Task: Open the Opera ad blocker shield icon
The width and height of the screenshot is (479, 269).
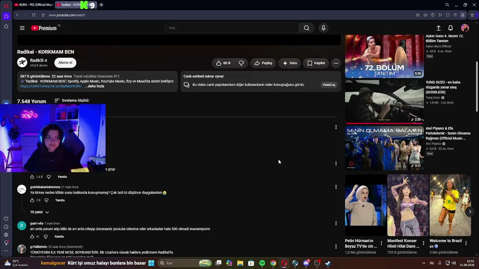Action: pyautogui.click(x=433, y=15)
